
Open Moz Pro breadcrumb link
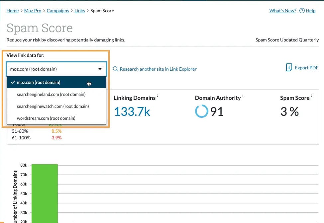tap(33, 11)
